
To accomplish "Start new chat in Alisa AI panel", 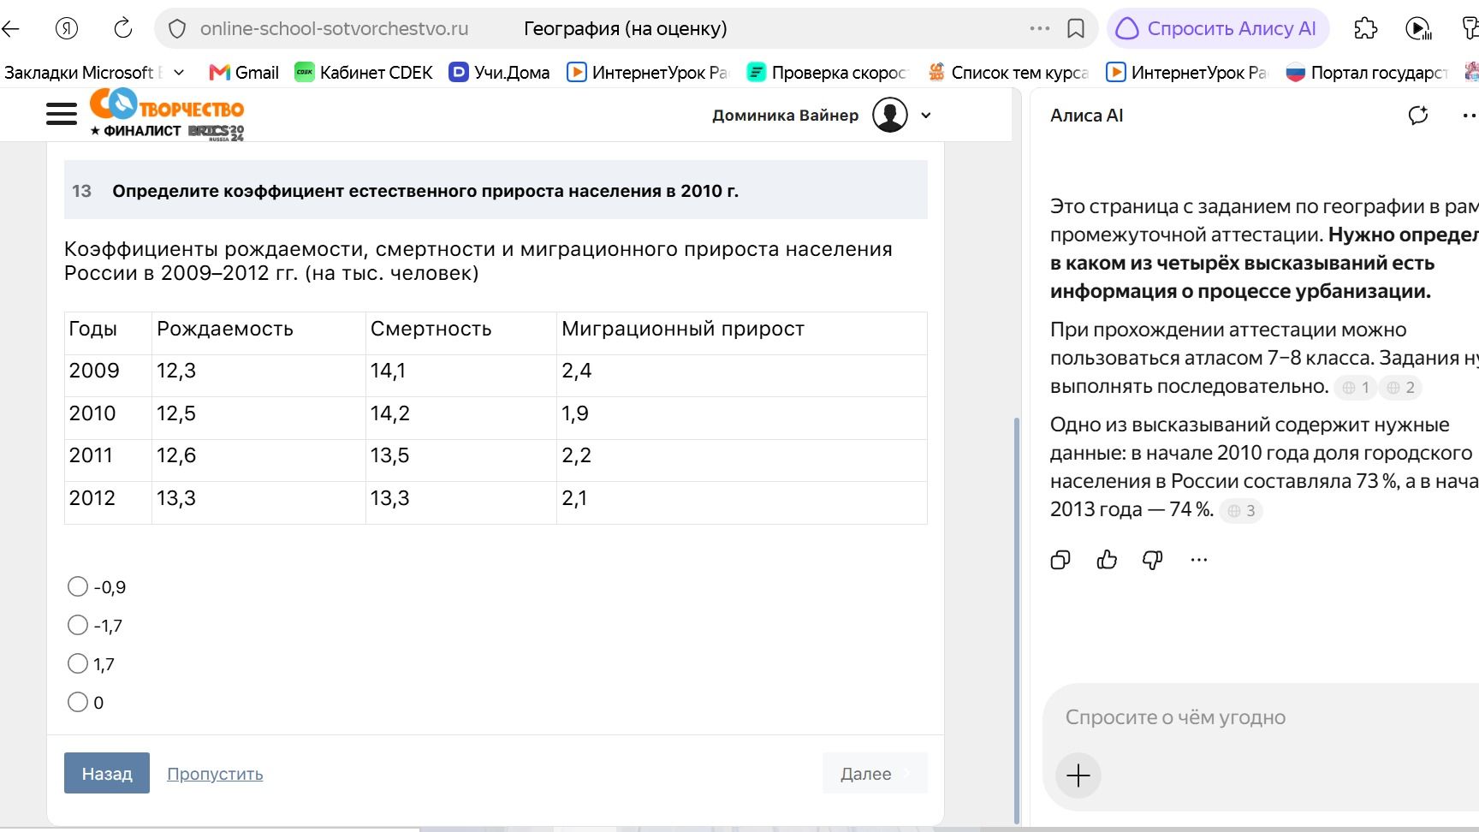I will pyautogui.click(x=1418, y=116).
